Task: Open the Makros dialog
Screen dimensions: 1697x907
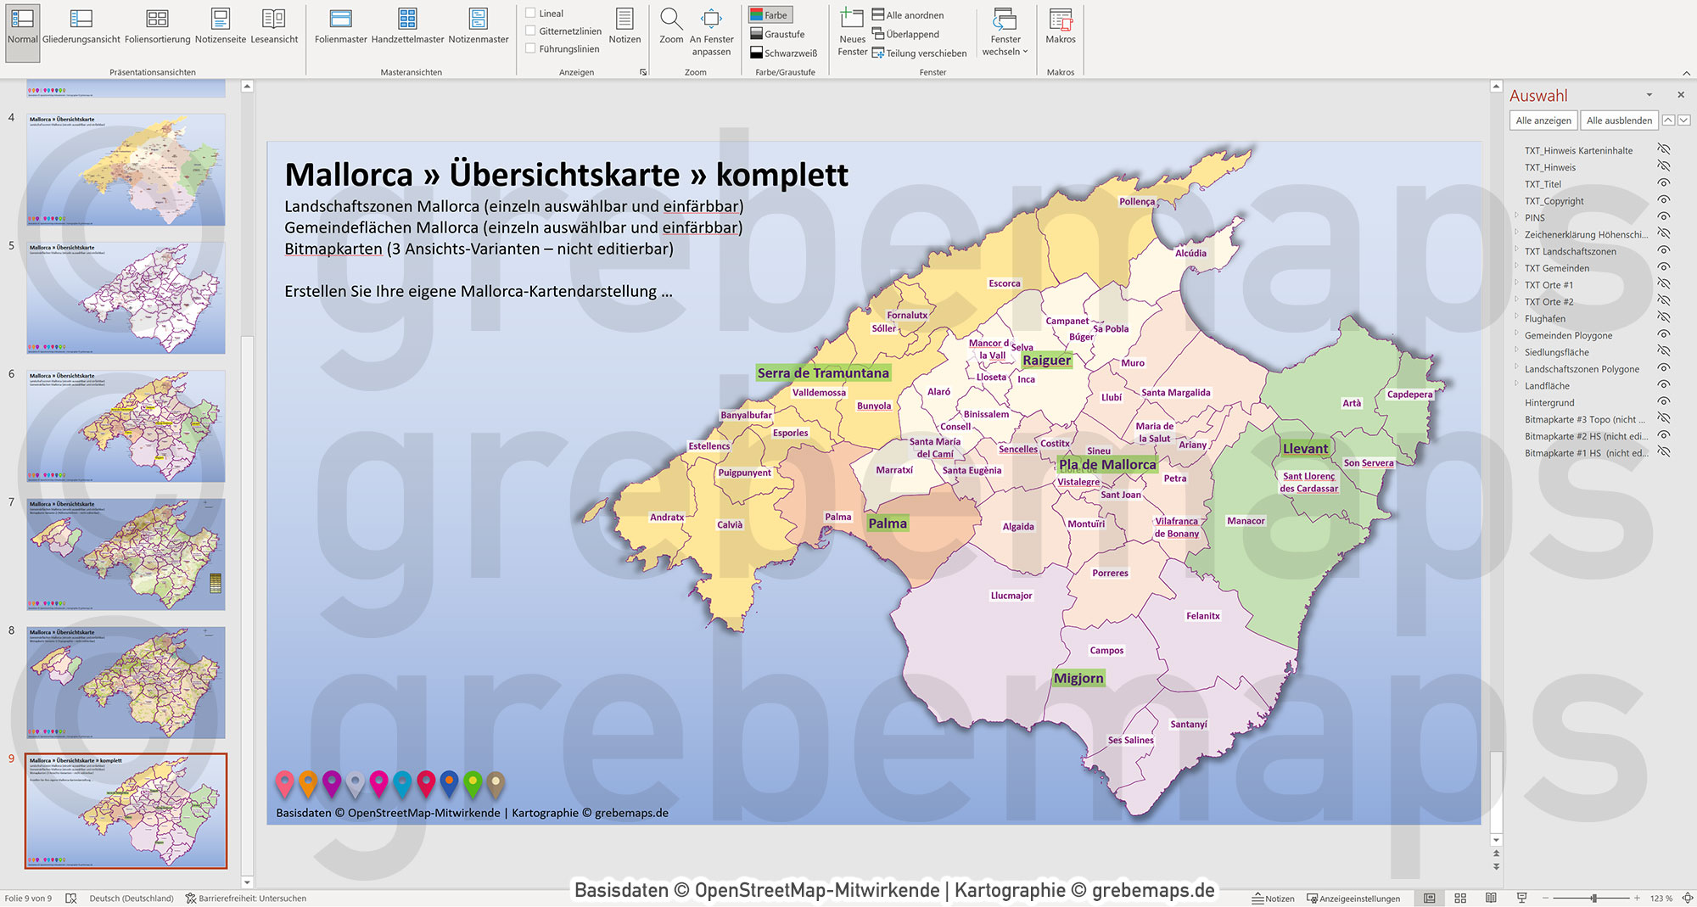Action: point(1061,30)
